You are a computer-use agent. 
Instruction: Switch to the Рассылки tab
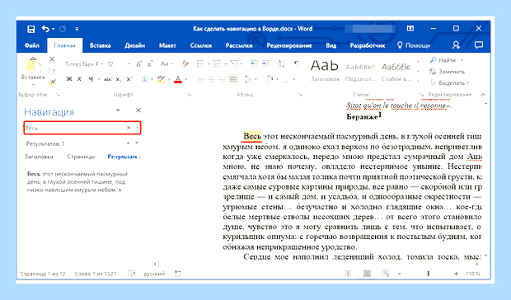(239, 45)
